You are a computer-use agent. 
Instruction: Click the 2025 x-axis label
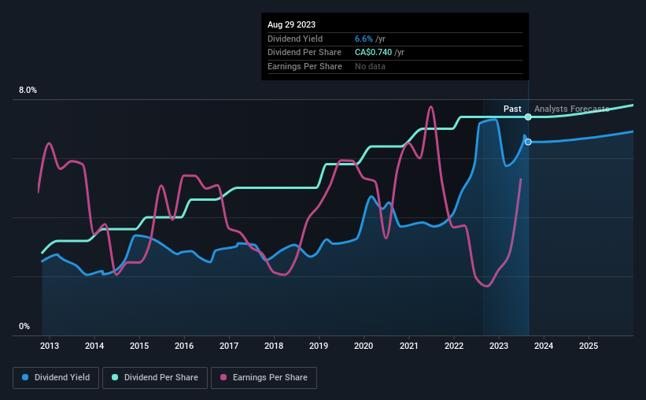[x=589, y=346]
